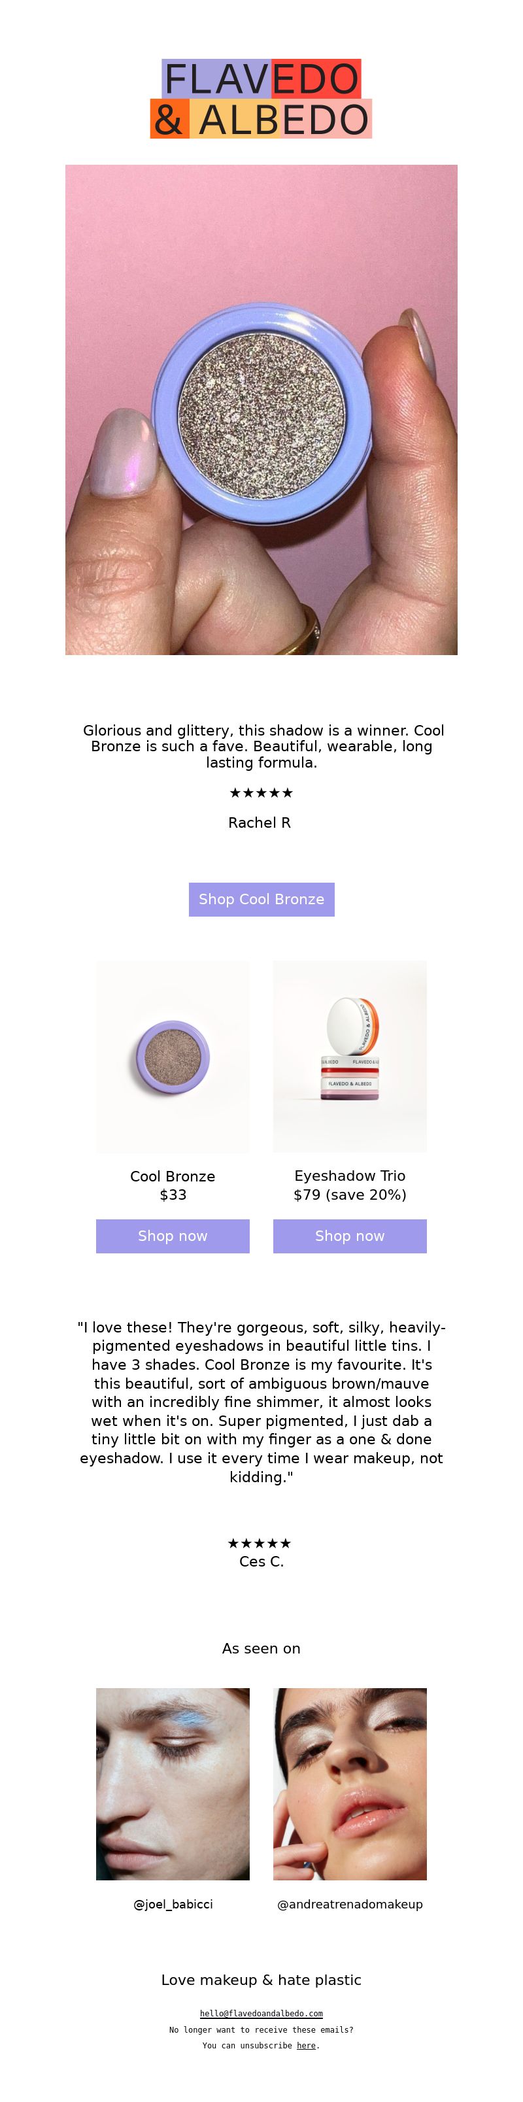Screen dimensions: 523x2102
Task: Click Shop now under Cool Bronze
Action: 173,1236
